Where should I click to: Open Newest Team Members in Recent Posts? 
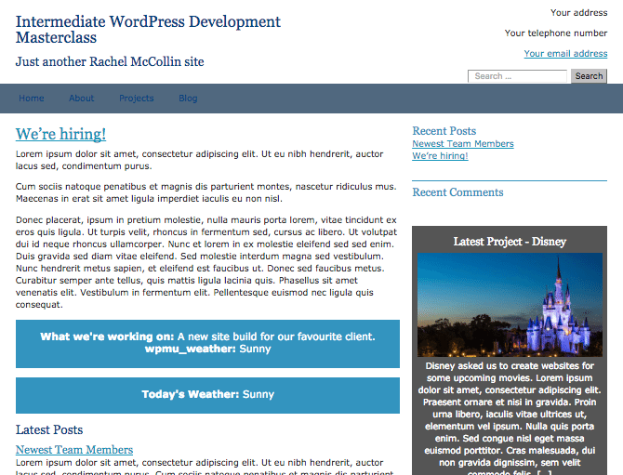tap(463, 144)
